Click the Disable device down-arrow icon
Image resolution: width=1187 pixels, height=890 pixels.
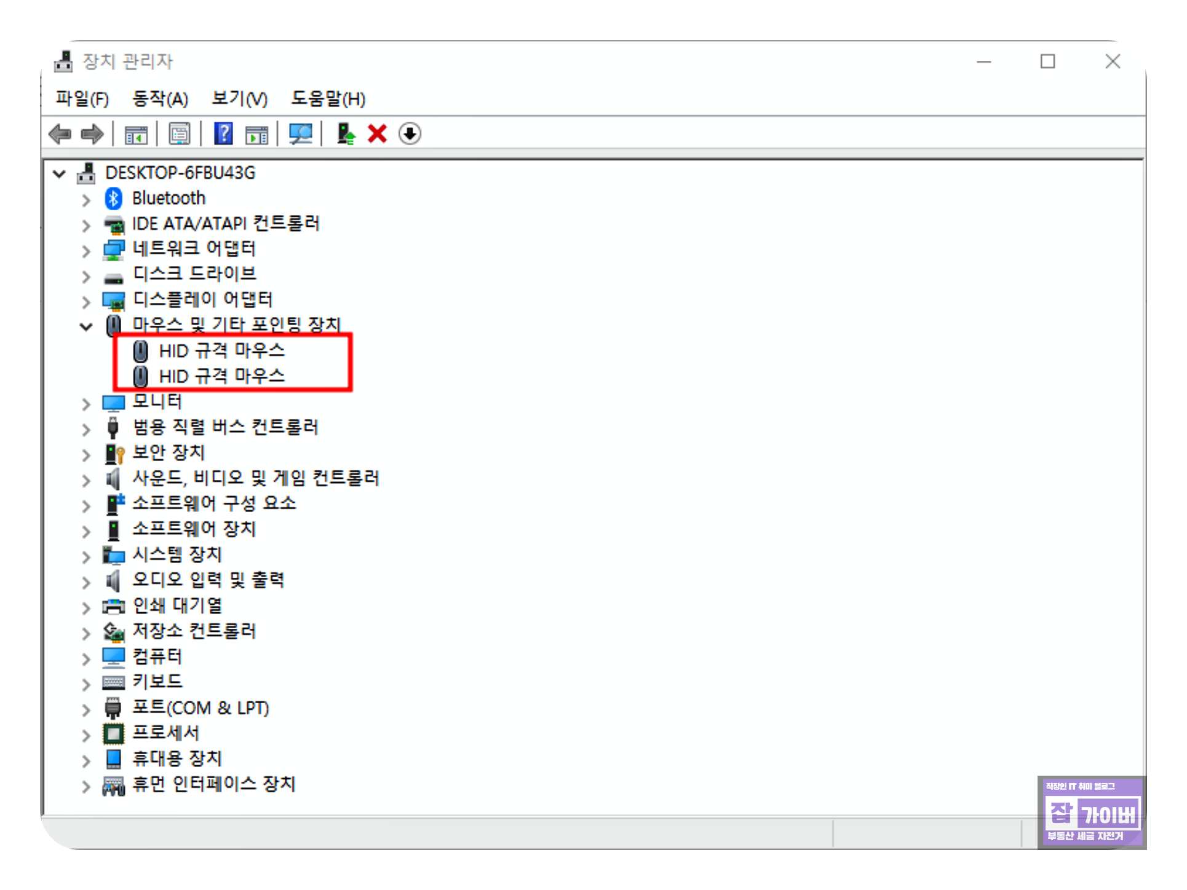[410, 134]
